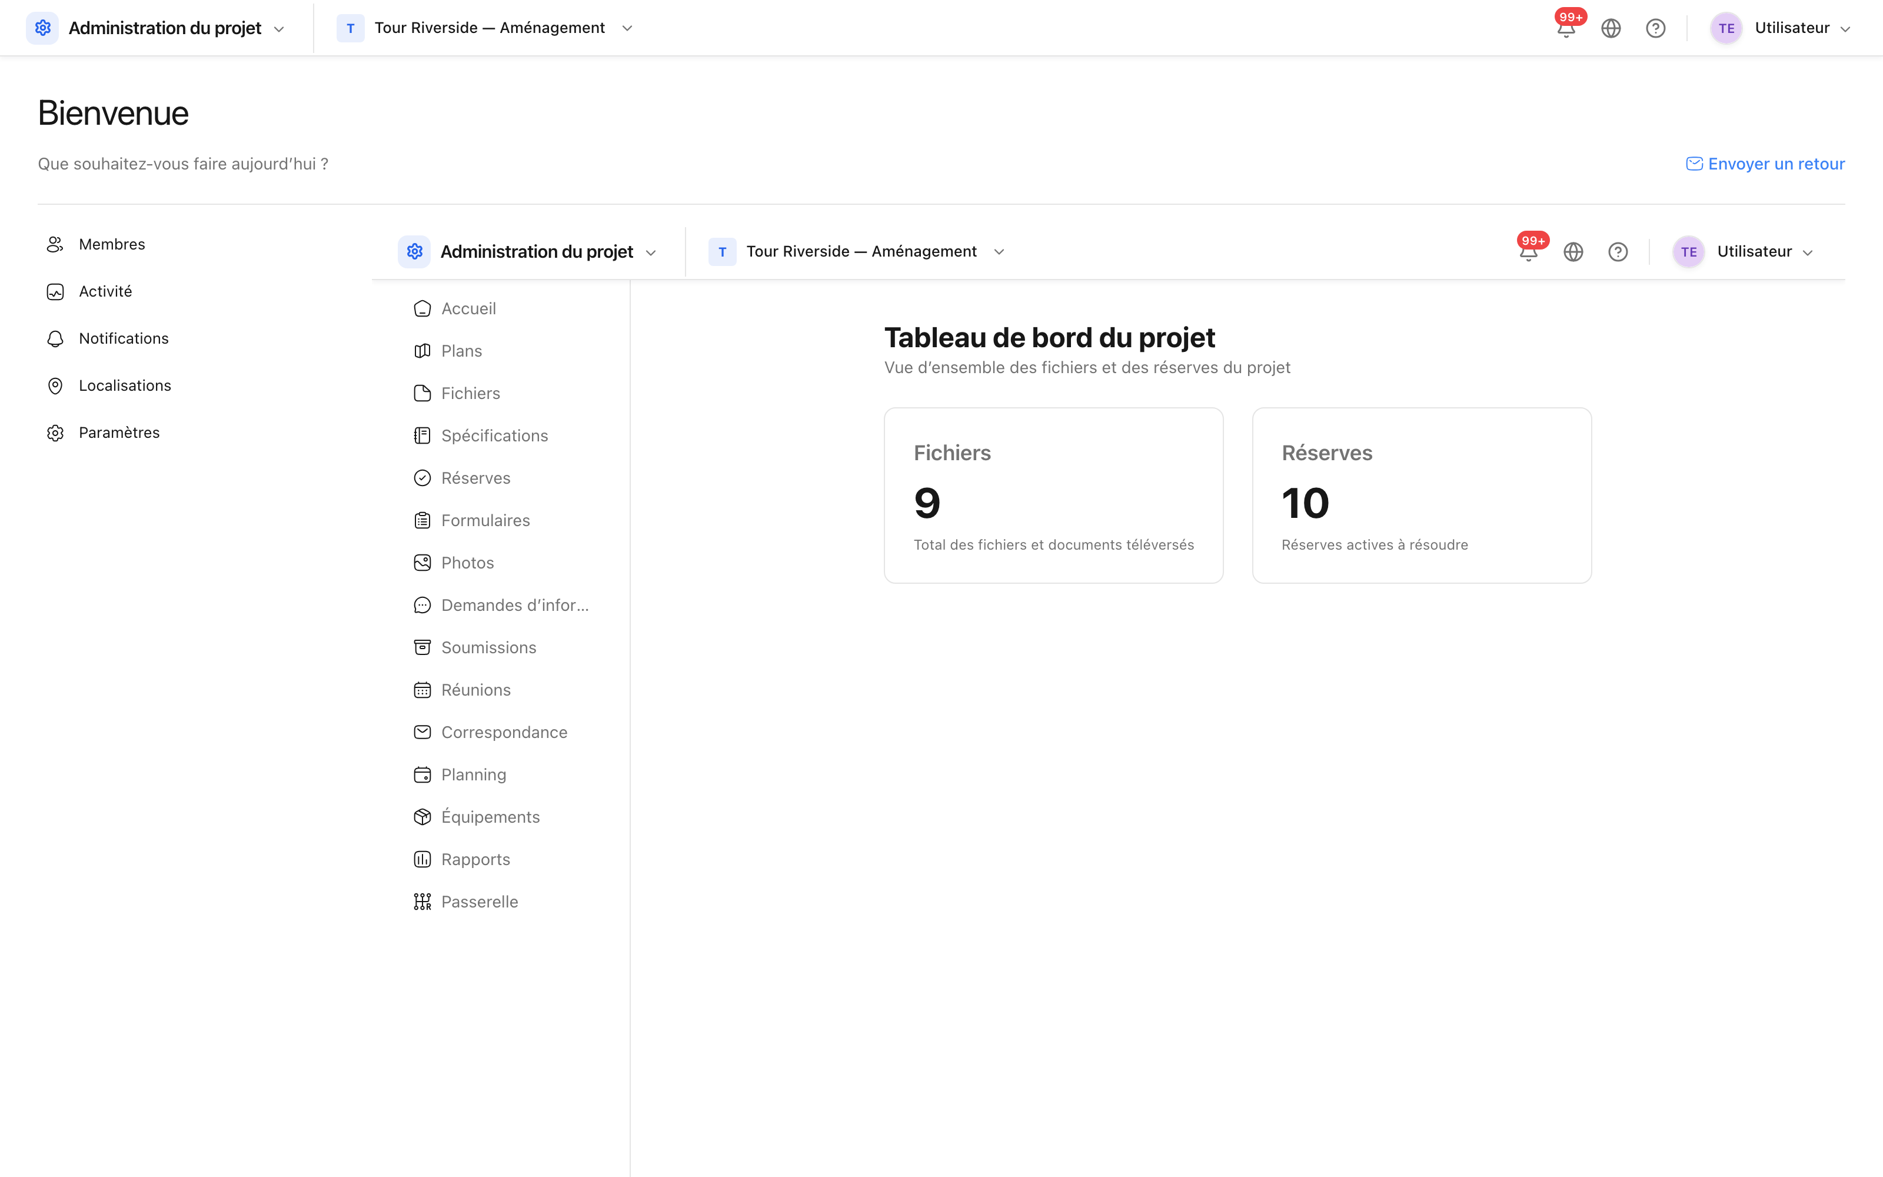Click Envoyer un retour link

(1765, 164)
